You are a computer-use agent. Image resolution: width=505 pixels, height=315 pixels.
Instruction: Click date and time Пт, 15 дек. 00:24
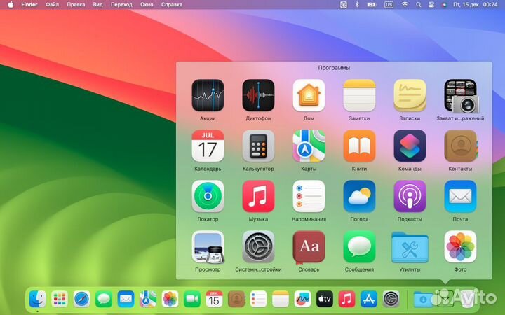coord(476,4)
